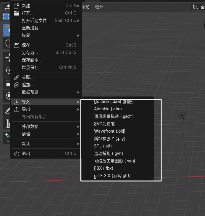
Task: Click the chain link 关联 icon
Action: pos(17,77)
